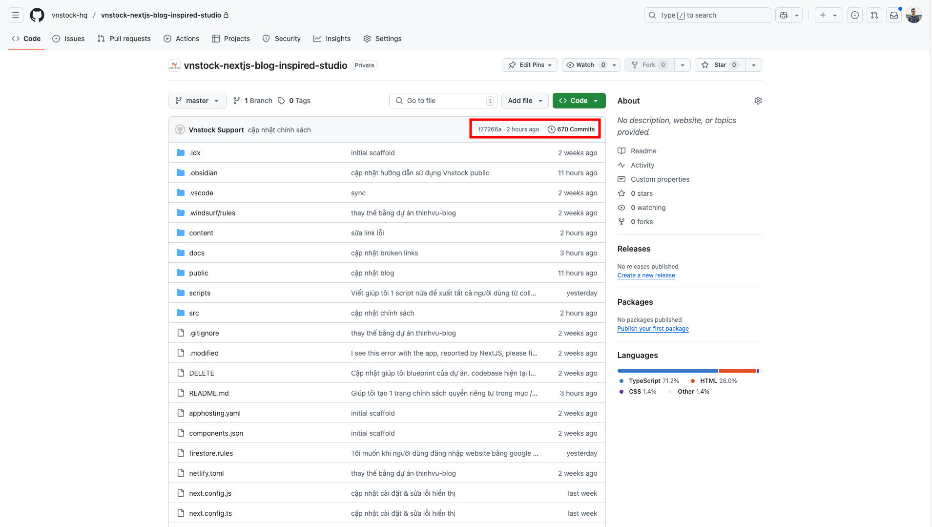Toggle Watch for this repository
932x527 pixels.
tap(585, 65)
